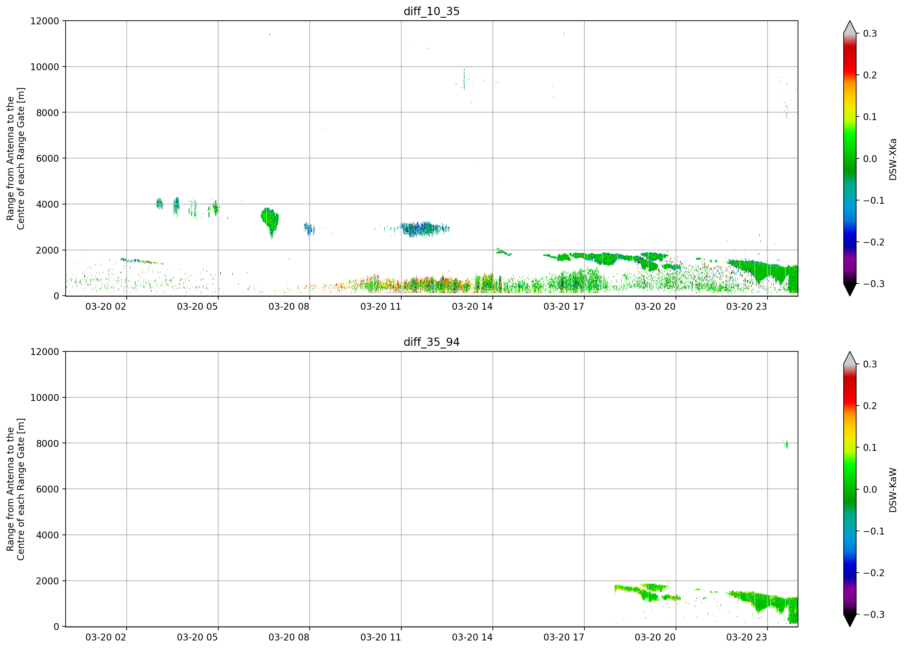
Task: Click the −0.1 tick on DSW-XKa colorbar
Action: [874, 200]
